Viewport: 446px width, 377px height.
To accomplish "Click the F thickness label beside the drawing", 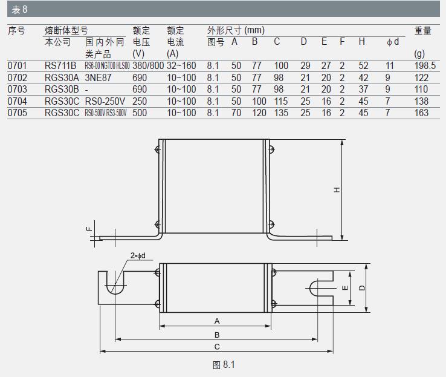I will (x=88, y=229).
